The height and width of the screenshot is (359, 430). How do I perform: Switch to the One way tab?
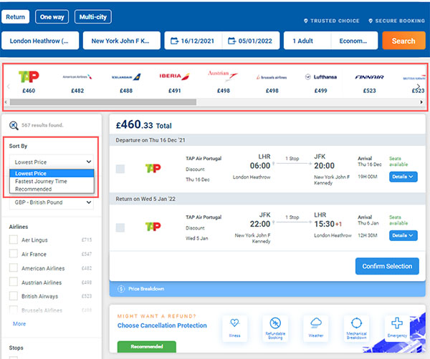pos(54,16)
